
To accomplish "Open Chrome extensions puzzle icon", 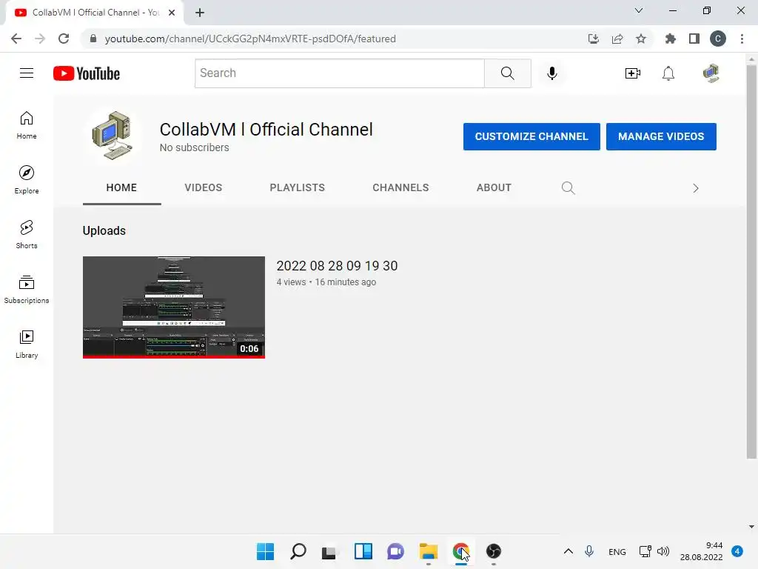I will (670, 39).
